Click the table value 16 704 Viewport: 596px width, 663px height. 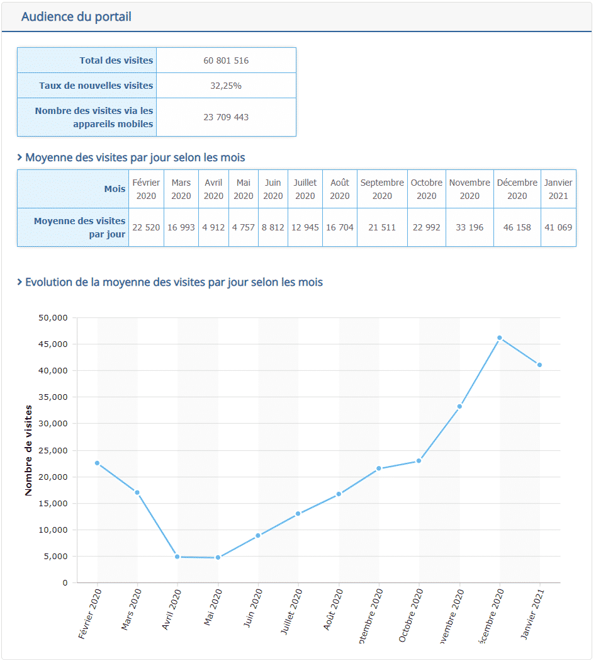[x=340, y=227]
